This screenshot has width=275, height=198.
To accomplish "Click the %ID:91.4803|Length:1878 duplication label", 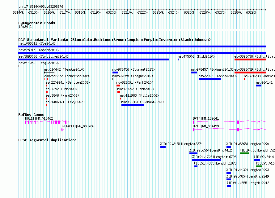I will pos(215,163).
